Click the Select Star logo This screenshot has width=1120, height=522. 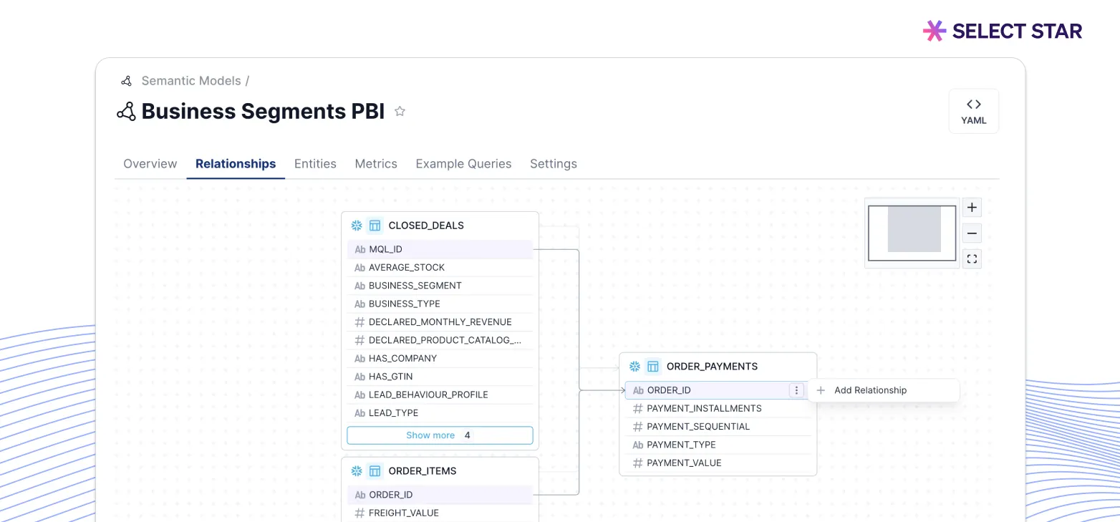pyautogui.click(x=1003, y=31)
